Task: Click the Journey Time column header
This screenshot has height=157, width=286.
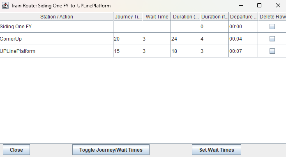Action: tap(128, 16)
